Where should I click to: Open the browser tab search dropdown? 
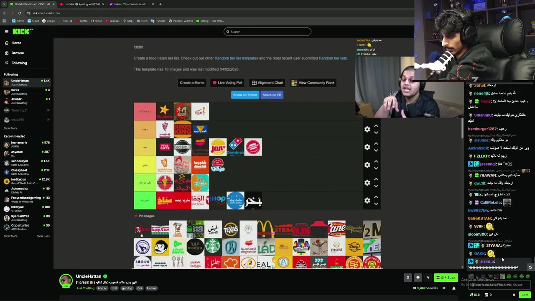click(x=4, y=4)
